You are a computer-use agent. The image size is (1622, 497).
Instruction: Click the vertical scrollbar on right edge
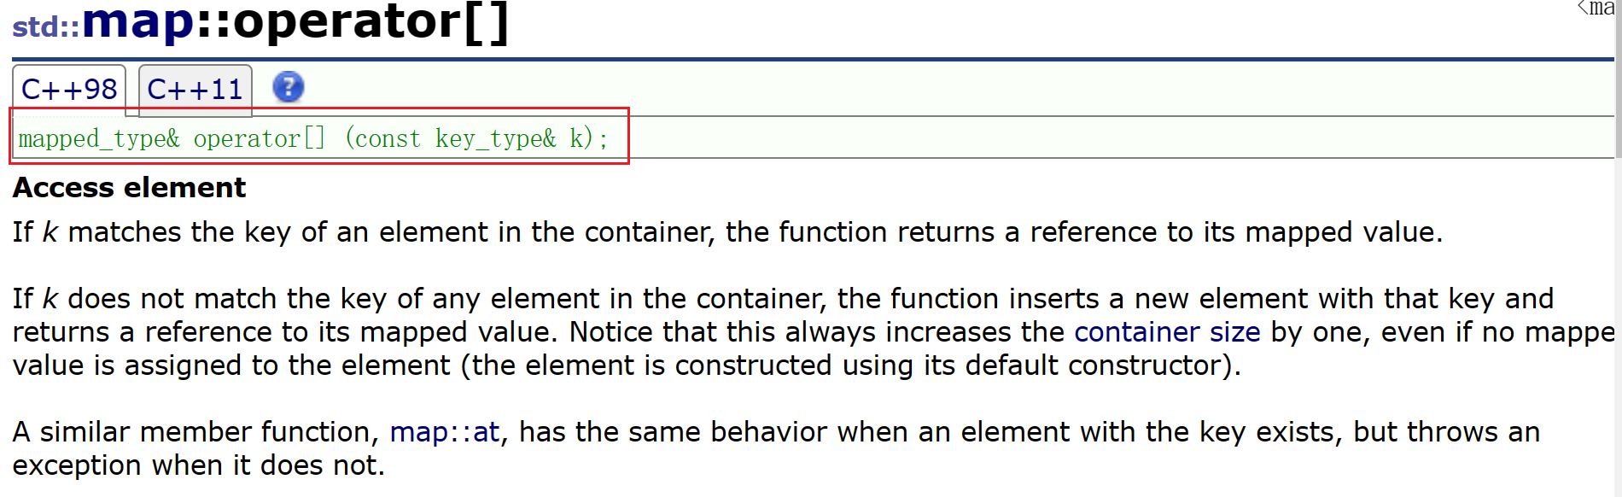click(1618, 77)
